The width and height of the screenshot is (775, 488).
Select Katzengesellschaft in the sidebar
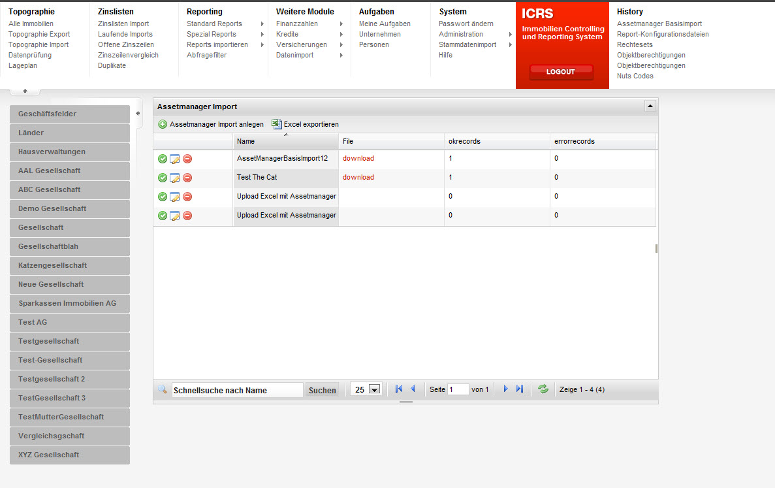(70, 265)
